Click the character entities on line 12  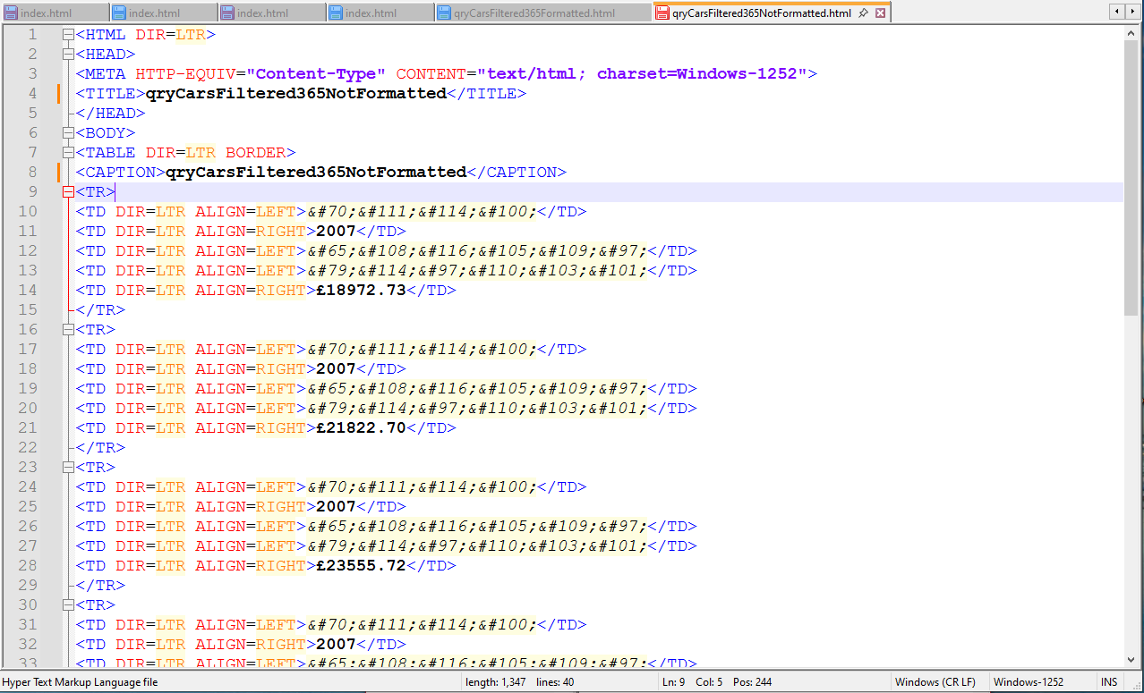click(476, 250)
